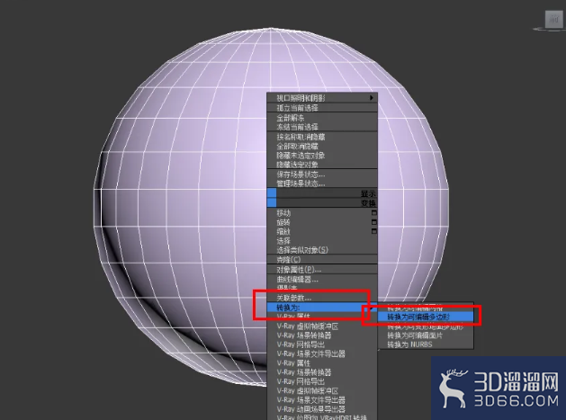Click the second V-Ray 虚拟帧缓冲区 entry
This screenshot has width=566, height=420.
(x=322, y=391)
